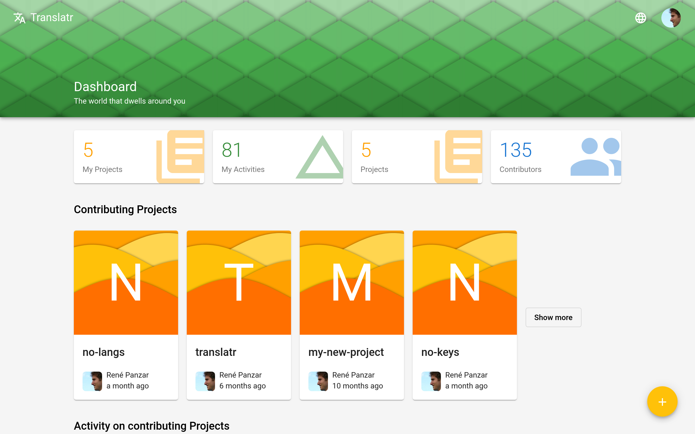Click the Dashboard header title link
Image resolution: width=695 pixels, height=434 pixels.
click(106, 86)
